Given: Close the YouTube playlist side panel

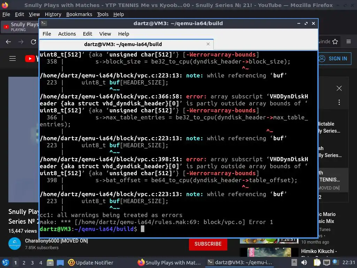Looking at the screenshot, I should (x=339, y=88).
